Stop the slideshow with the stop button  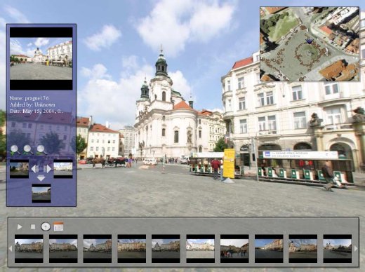pyautogui.click(x=33, y=226)
